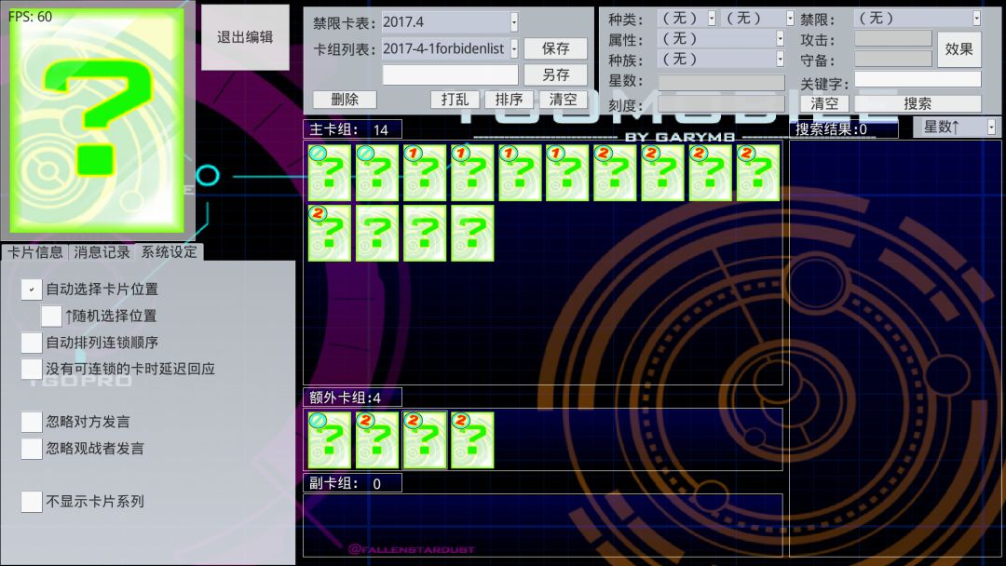Save the deck with 保存
The height and width of the screenshot is (566, 1006).
point(555,48)
